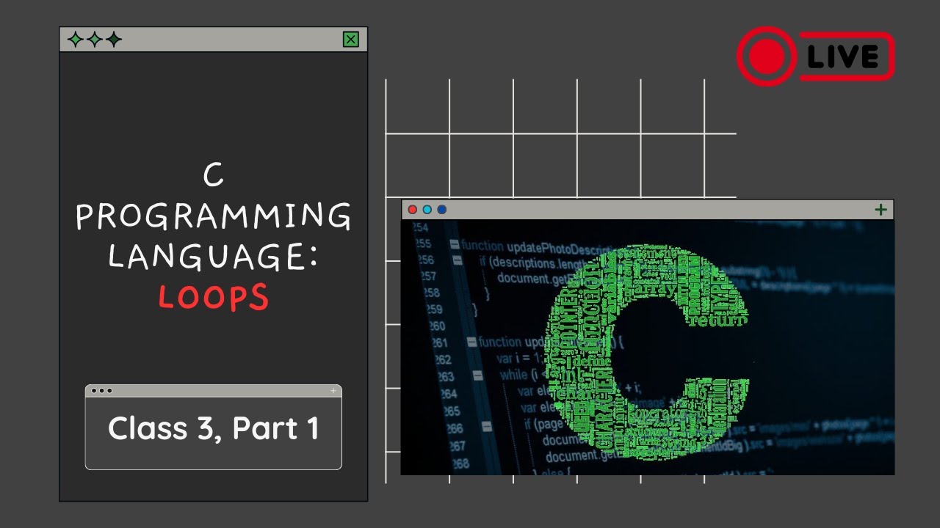Click the red dot in the code window title bar

click(x=412, y=210)
